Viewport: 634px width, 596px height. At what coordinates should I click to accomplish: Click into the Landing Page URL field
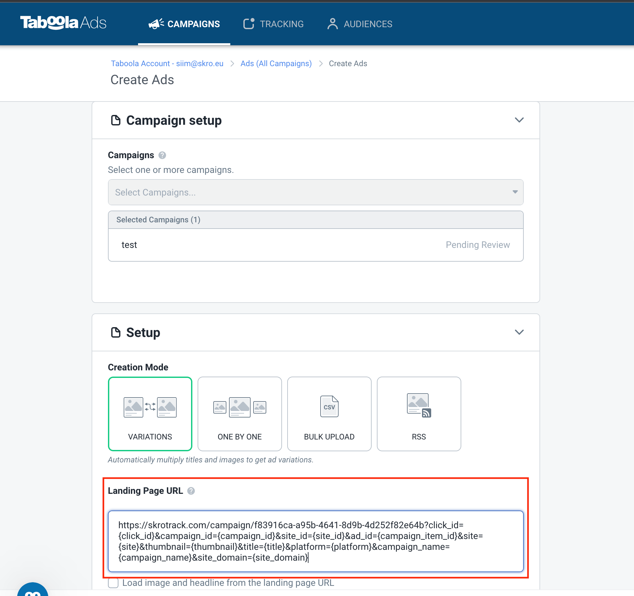tap(316, 541)
